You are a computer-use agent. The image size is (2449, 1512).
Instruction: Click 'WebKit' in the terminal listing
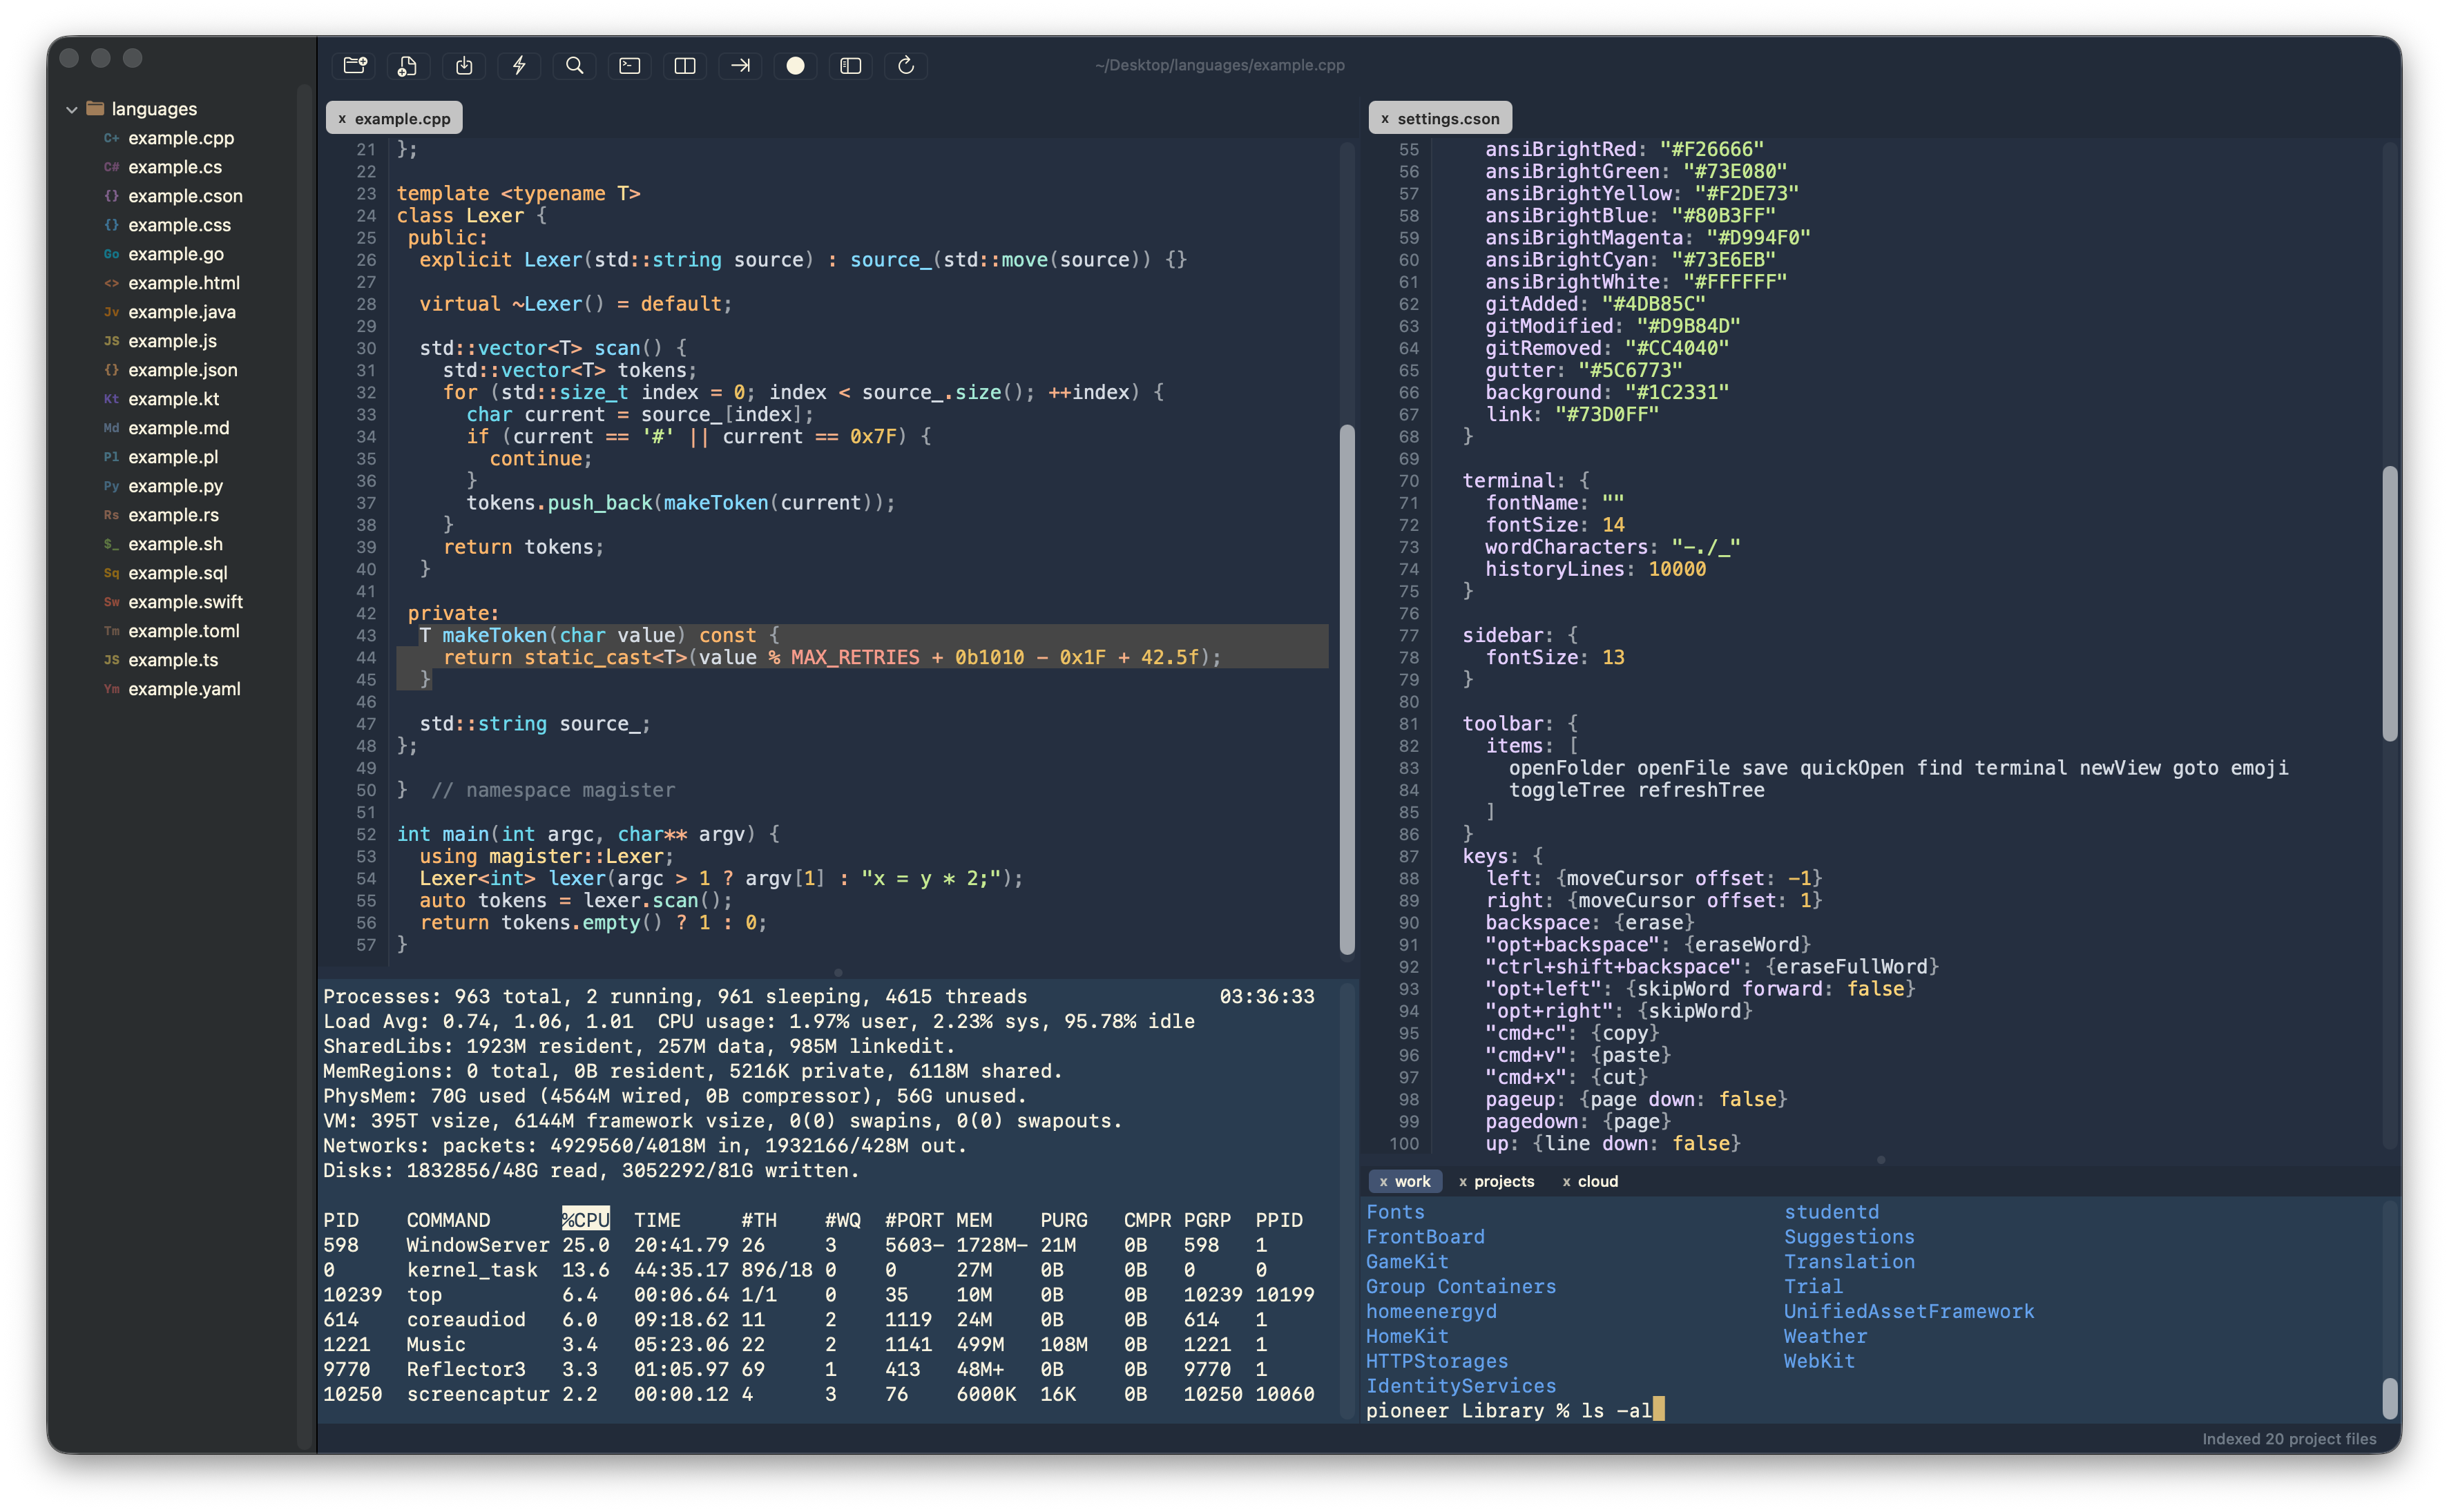[x=1819, y=1361]
